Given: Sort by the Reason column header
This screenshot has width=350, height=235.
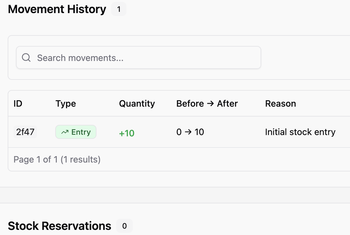Looking at the screenshot, I should (x=280, y=103).
